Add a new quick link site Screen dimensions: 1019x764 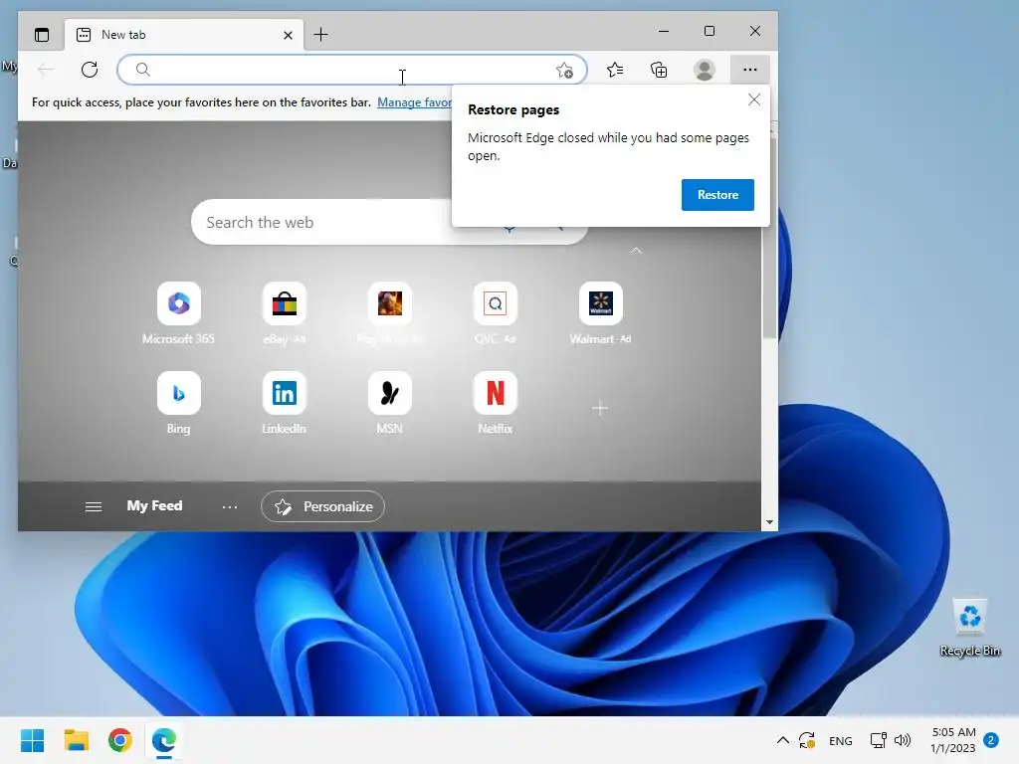tap(600, 408)
